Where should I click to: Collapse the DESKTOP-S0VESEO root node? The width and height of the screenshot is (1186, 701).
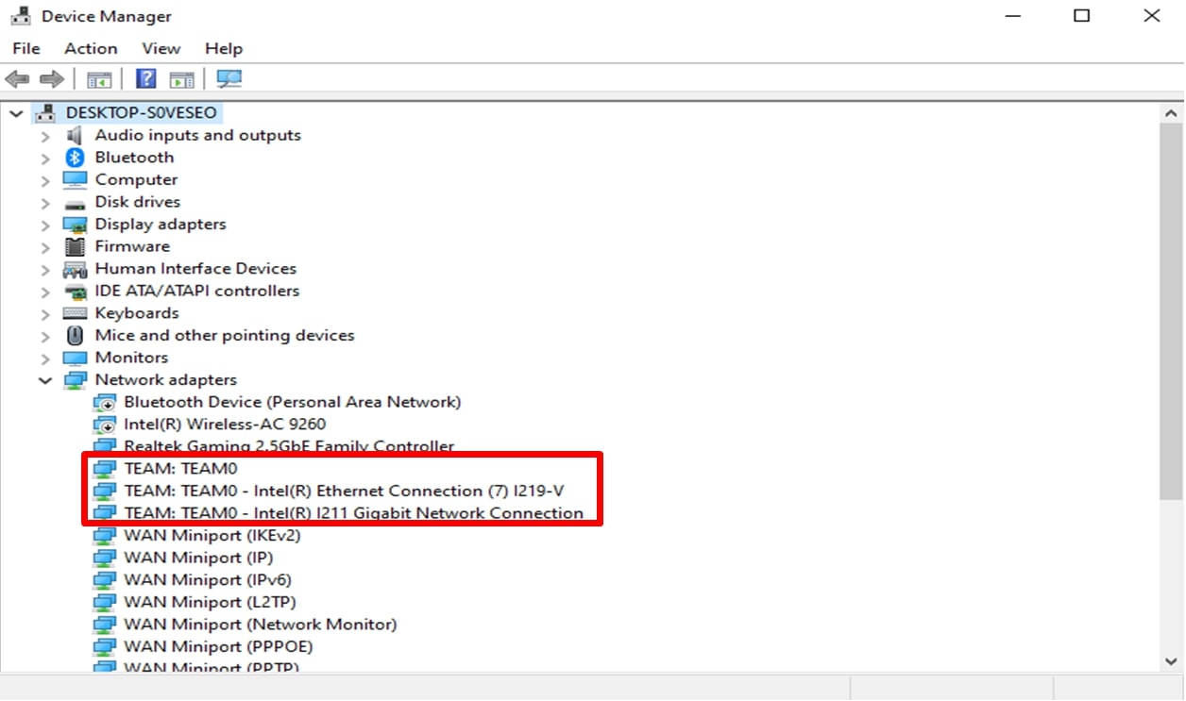coord(15,113)
